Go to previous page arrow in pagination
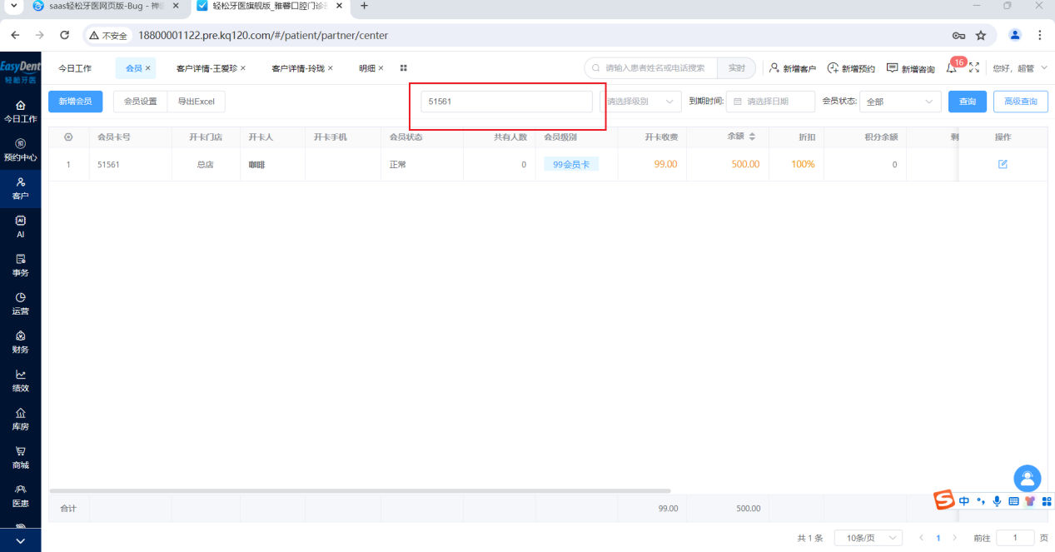The height and width of the screenshot is (552, 1055). point(921,538)
